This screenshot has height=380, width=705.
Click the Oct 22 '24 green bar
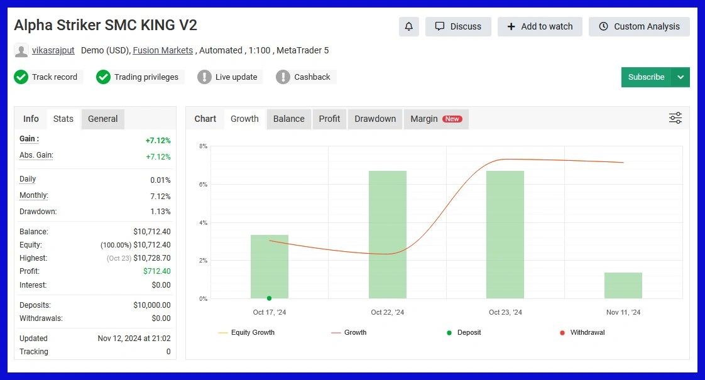[x=388, y=234]
